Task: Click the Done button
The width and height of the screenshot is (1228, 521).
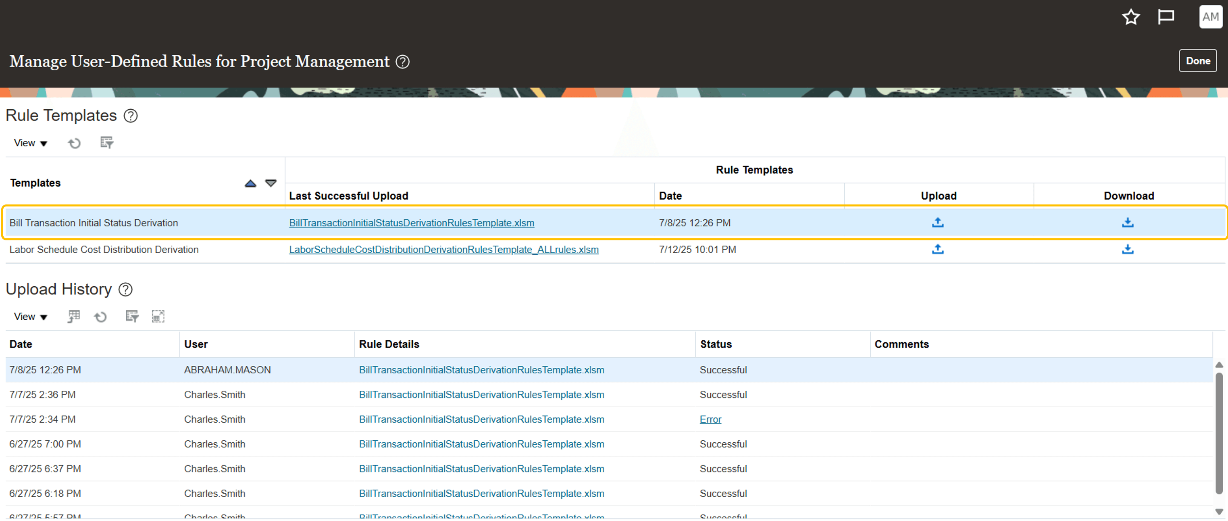Action: tap(1197, 61)
